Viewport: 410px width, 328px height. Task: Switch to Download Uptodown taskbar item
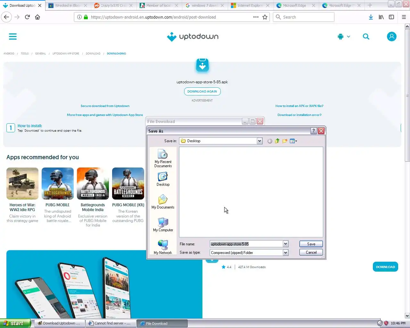[x=60, y=323]
